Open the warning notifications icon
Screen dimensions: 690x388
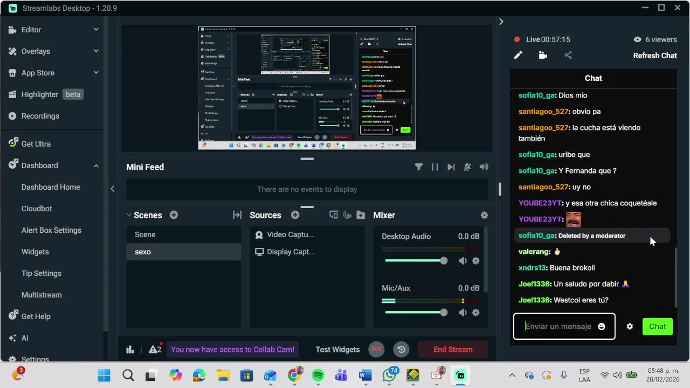(x=155, y=349)
